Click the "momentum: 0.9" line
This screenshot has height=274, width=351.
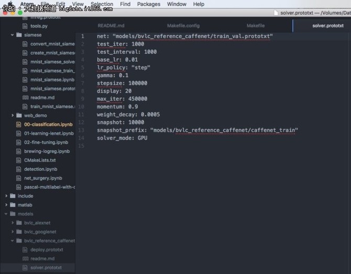pos(117,107)
